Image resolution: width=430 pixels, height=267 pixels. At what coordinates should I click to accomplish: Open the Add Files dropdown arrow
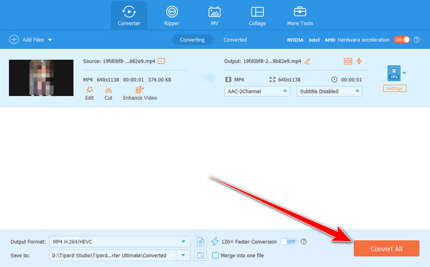point(50,40)
